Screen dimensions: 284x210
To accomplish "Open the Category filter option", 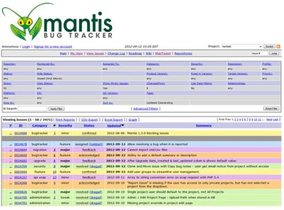I will [153, 64].
